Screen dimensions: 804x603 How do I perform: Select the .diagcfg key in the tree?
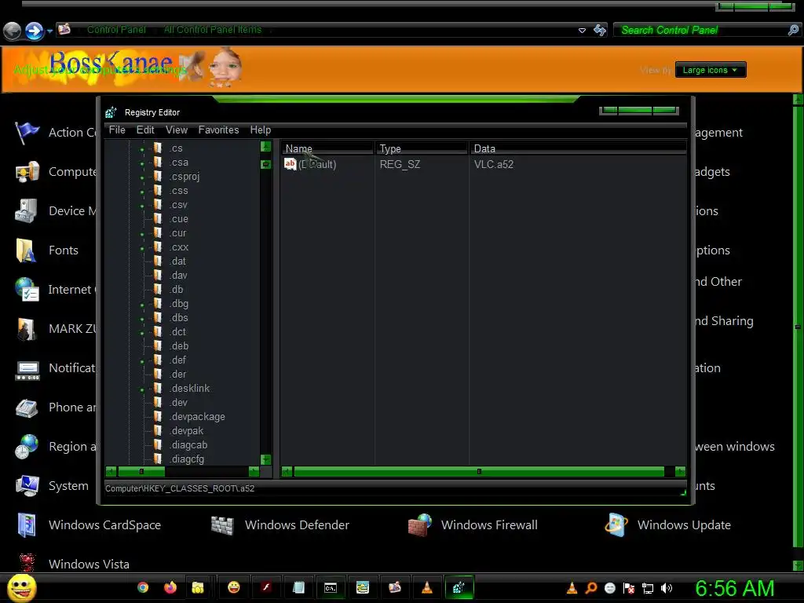[187, 459]
